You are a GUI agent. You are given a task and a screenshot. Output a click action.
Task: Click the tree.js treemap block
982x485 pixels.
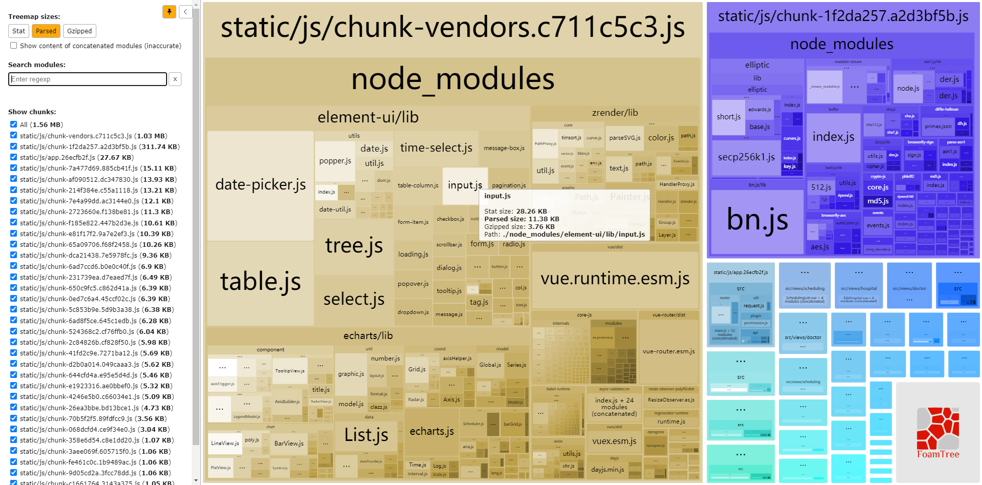354,247
